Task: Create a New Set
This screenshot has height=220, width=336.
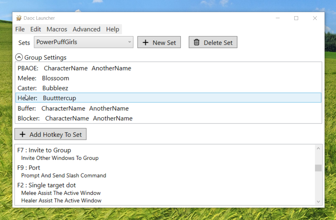Action: tap(159, 42)
